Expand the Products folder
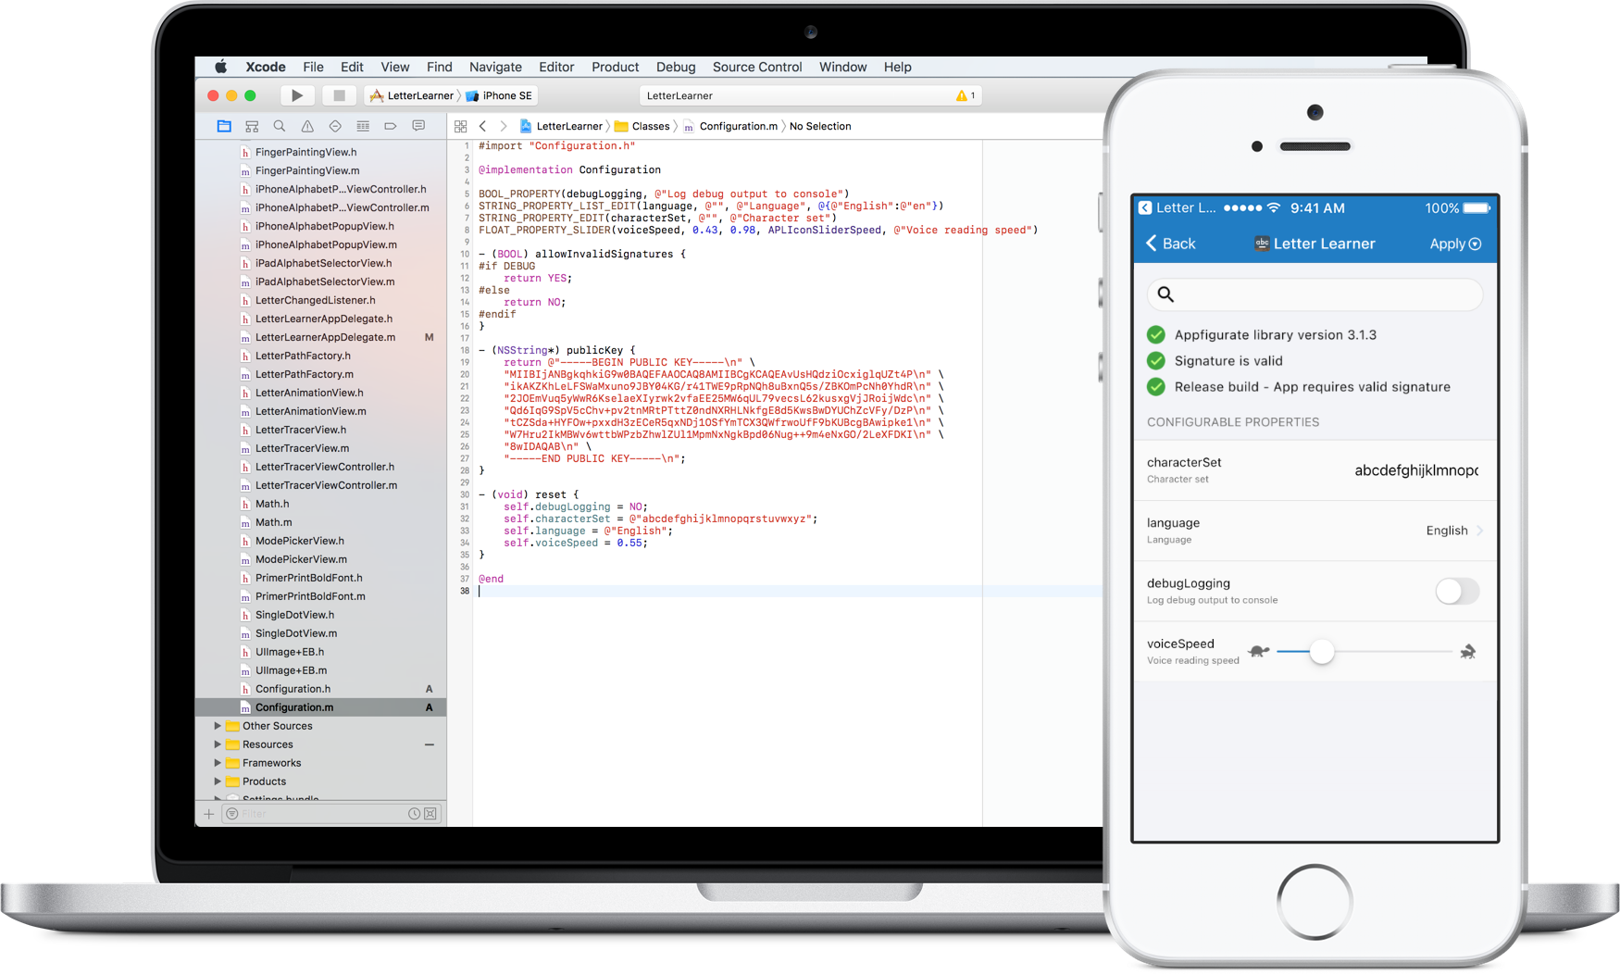The image size is (1620, 975). 218,781
